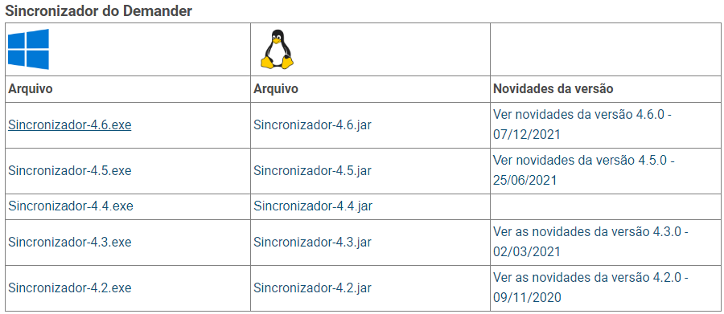
Task: Open the Sincronizador-4.4.exe link
Action: click(71, 206)
